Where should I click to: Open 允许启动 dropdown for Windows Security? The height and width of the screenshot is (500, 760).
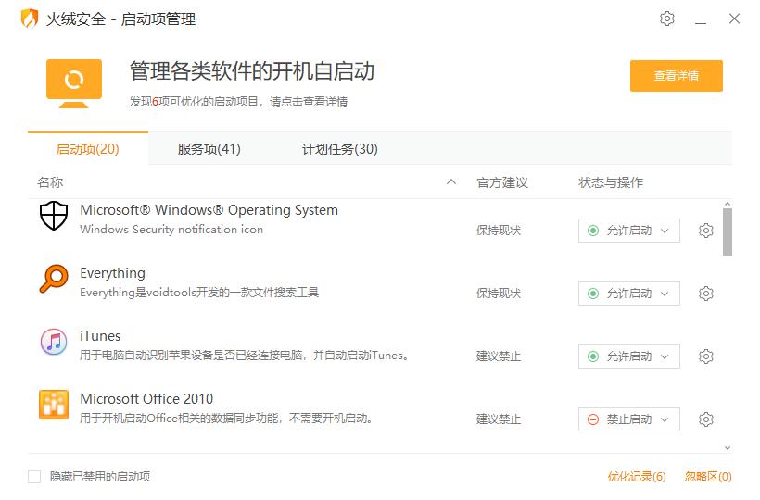click(x=628, y=231)
